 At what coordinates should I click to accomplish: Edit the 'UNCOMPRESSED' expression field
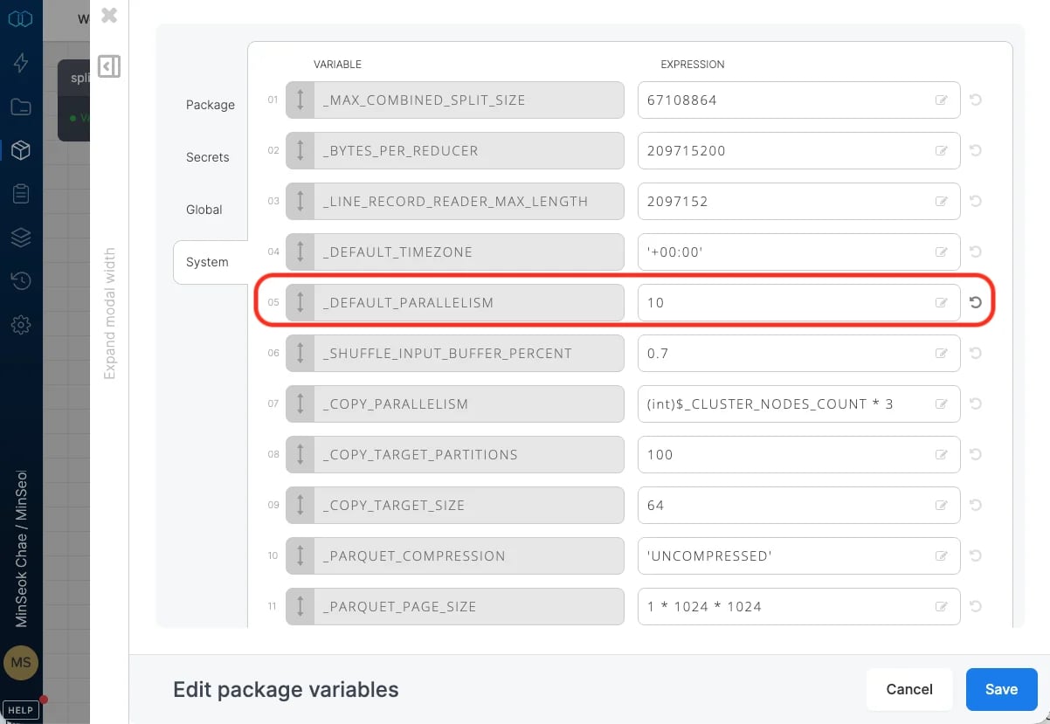click(x=799, y=555)
